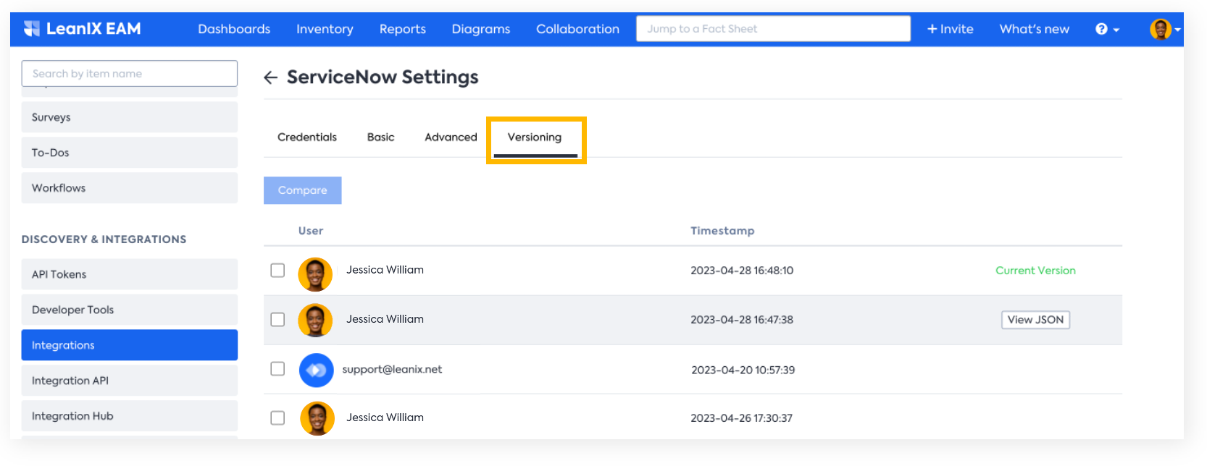Viewport: 1207px width, 466px height.
Task: Click the Current Version label
Action: coord(1035,271)
